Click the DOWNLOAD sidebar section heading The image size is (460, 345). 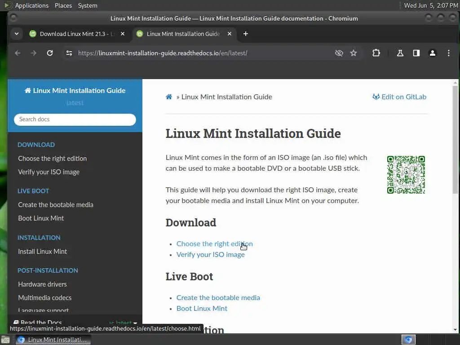point(36,145)
